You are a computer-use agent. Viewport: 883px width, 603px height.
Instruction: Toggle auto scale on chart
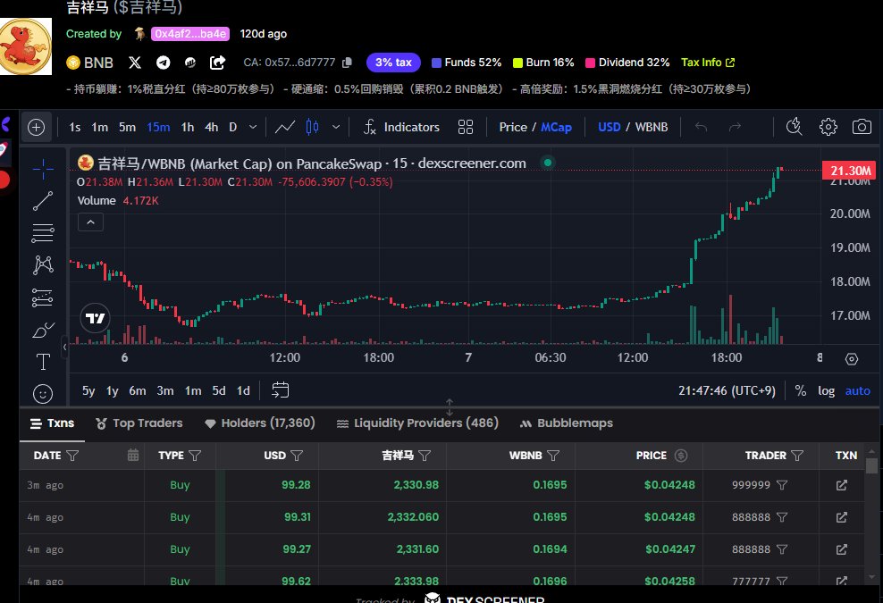(858, 390)
